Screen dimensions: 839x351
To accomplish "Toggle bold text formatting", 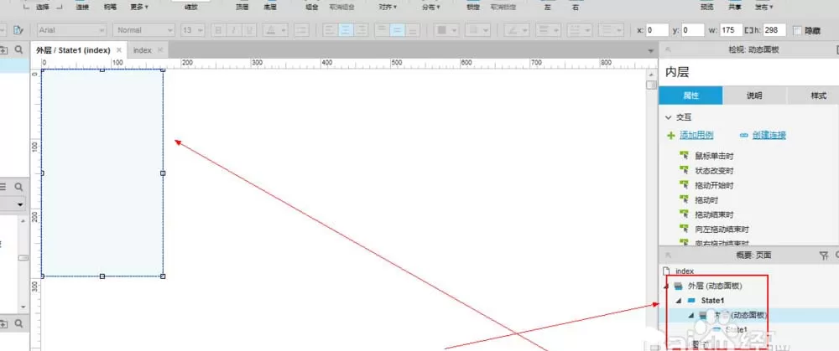I will click(218, 30).
